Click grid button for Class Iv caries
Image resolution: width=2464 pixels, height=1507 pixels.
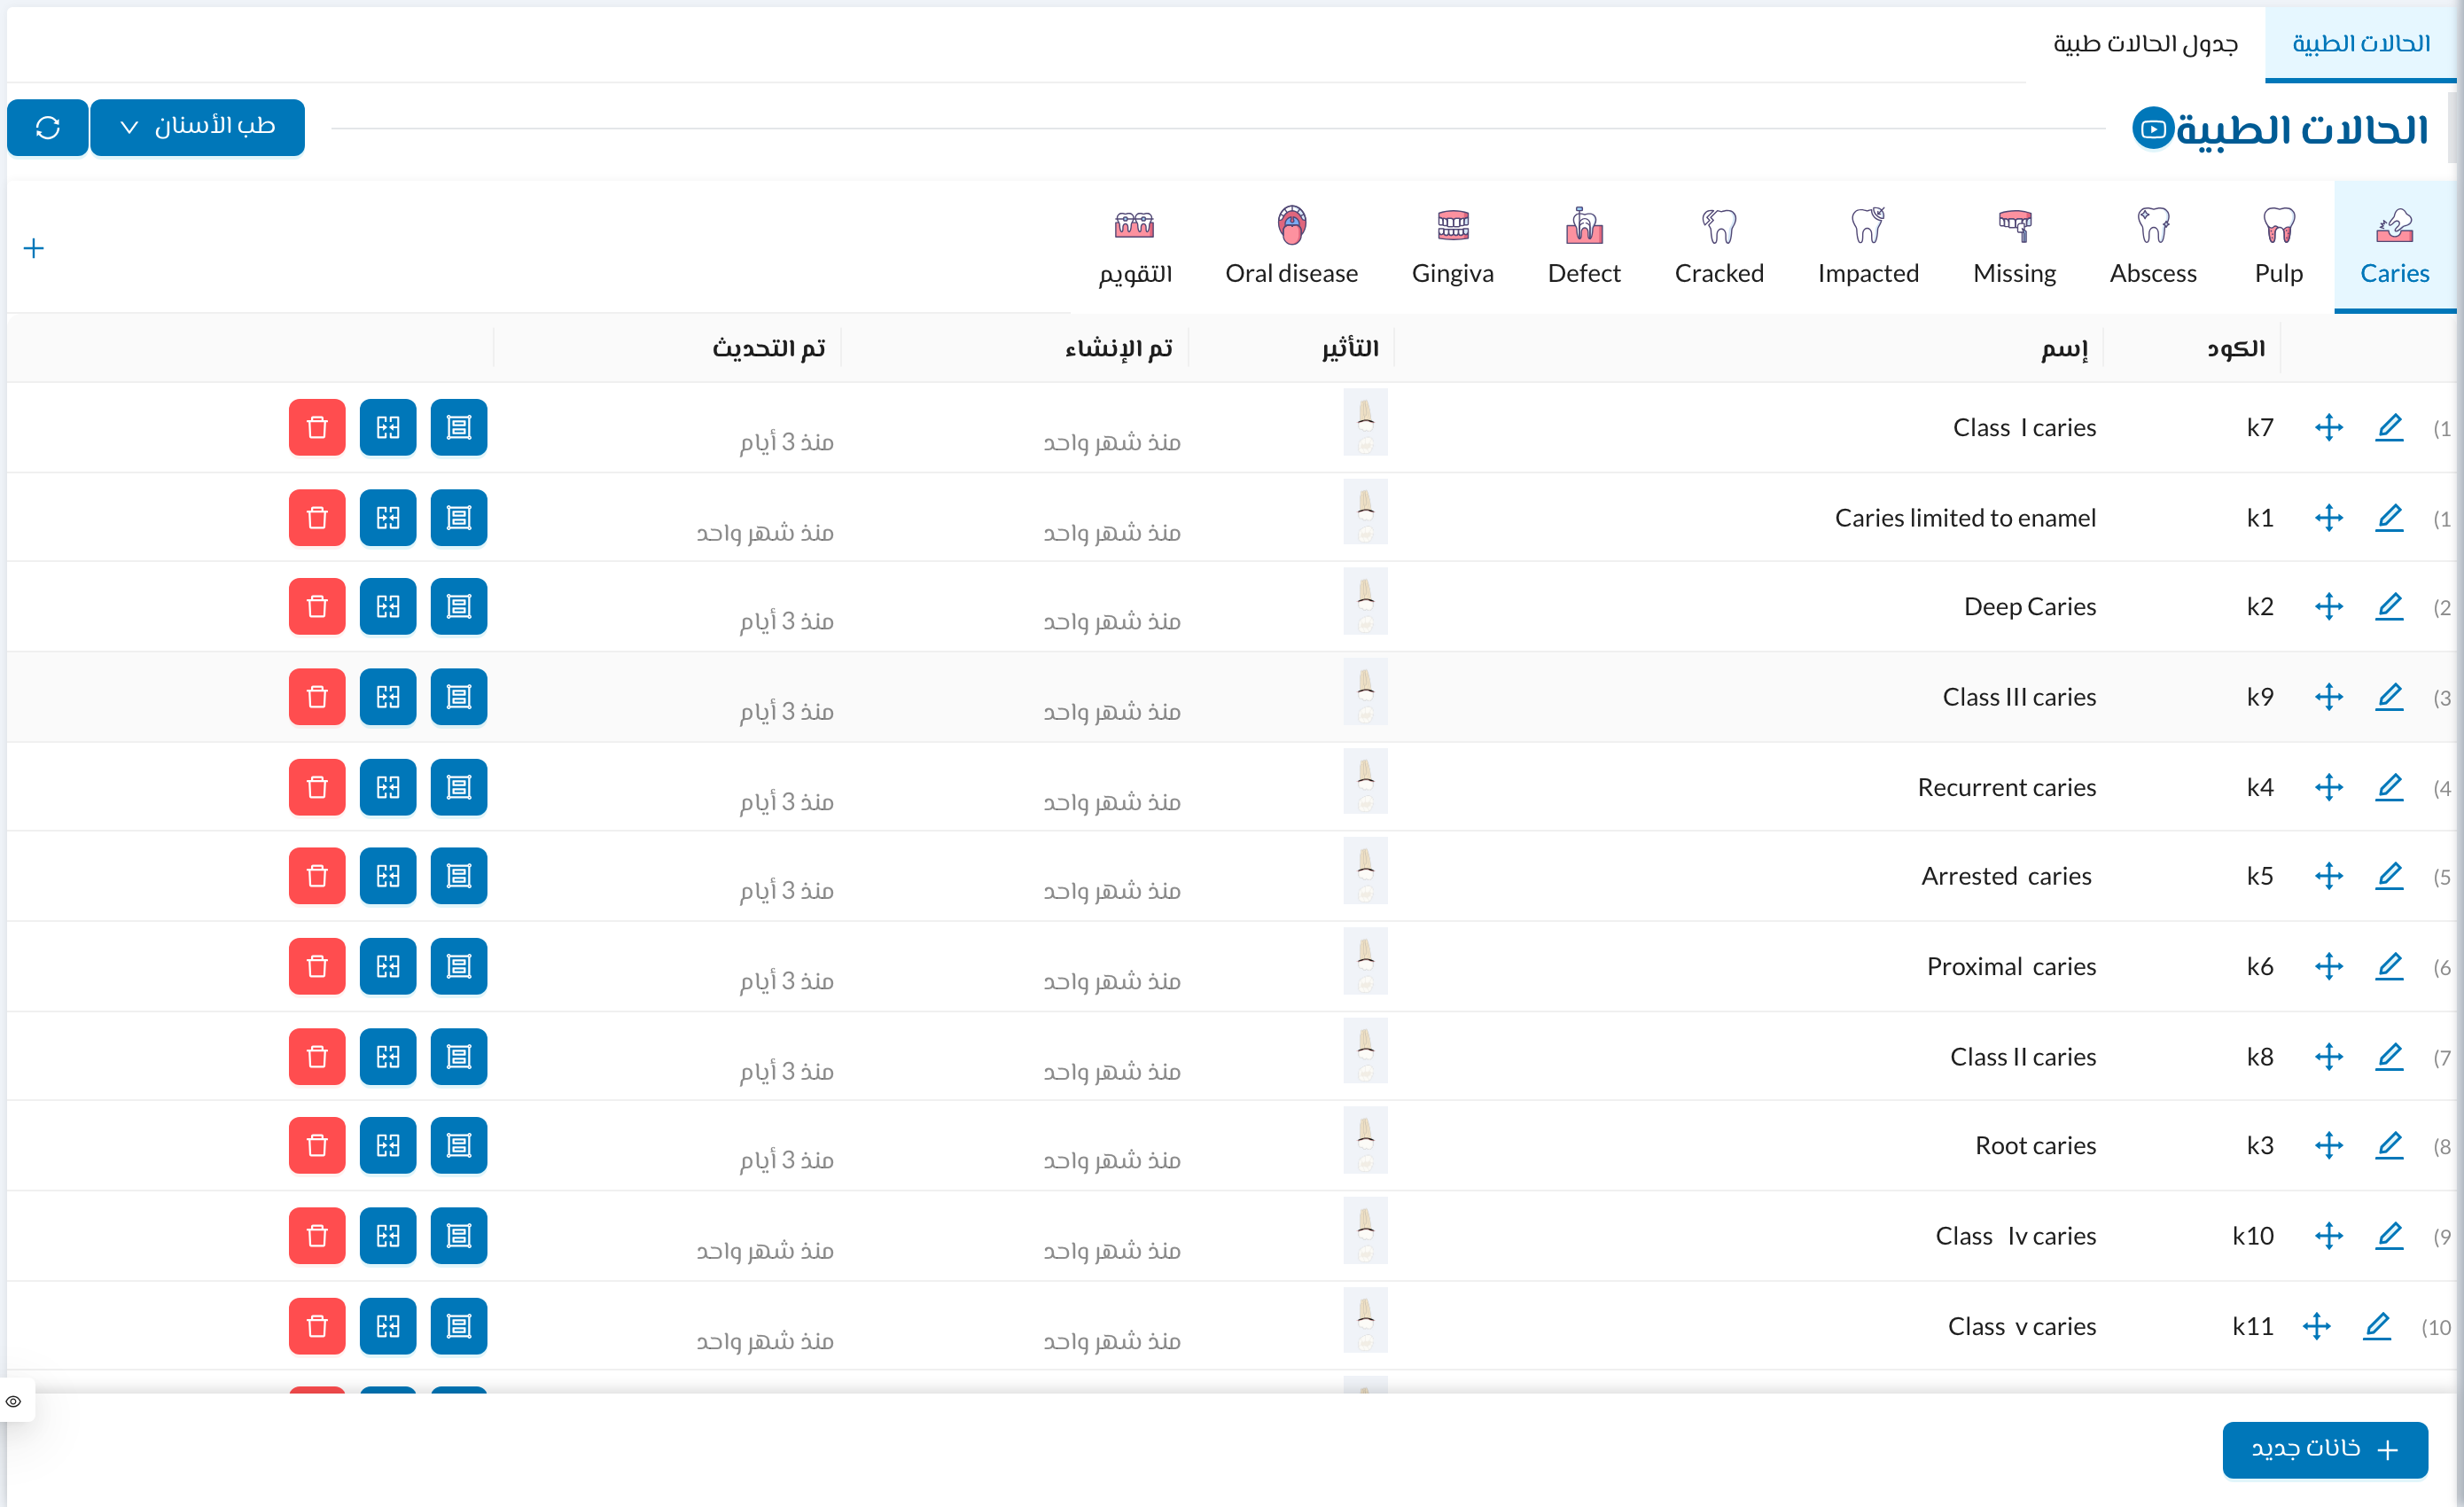point(388,1236)
